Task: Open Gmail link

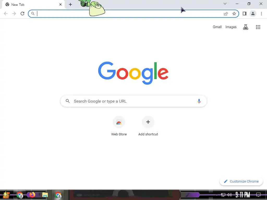Action: click(x=217, y=27)
